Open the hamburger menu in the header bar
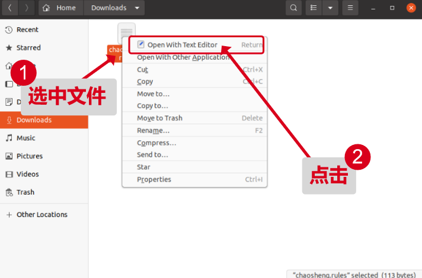The width and height of the screenshot is (422, 278). [350, 8]
